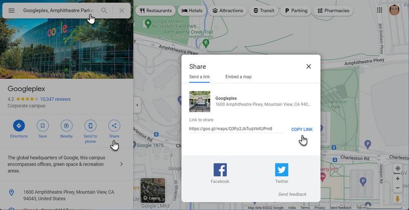Switch to Send a link tab
Screen dimensions: 409x210
click(x=199, y=77)
